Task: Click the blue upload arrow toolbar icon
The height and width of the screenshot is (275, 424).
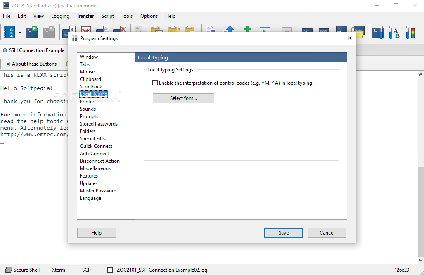Action: 229,29
